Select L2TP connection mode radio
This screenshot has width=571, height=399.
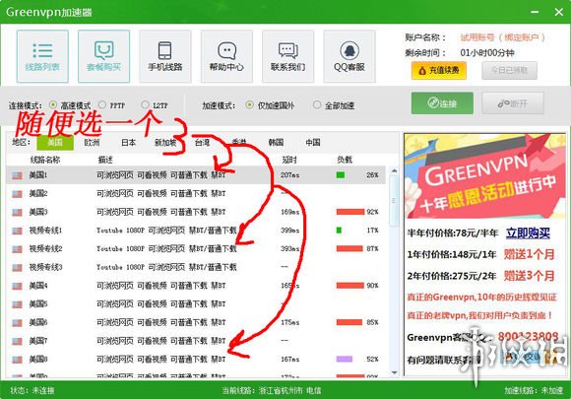tap(145, 105)
